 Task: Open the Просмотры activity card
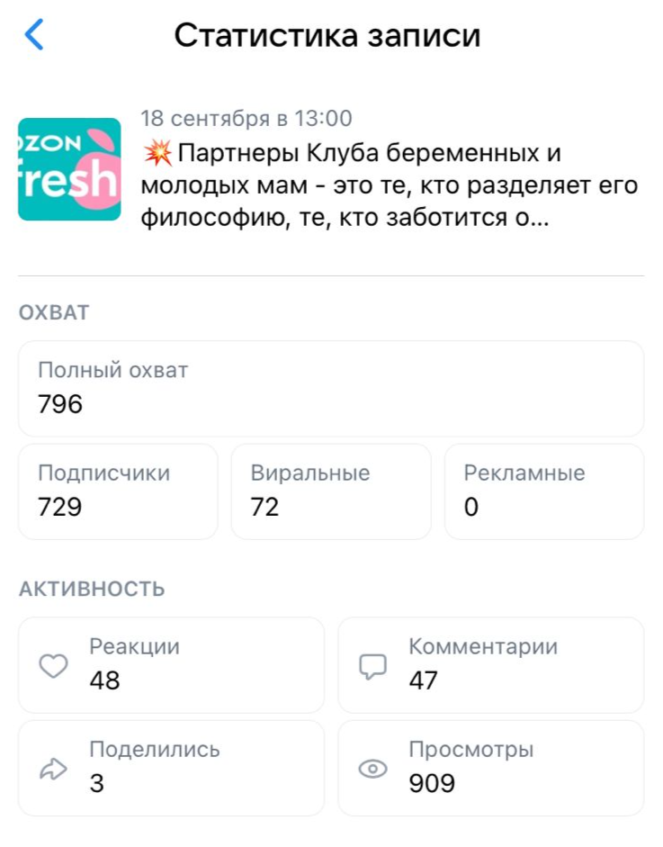[x=490, y=767]
